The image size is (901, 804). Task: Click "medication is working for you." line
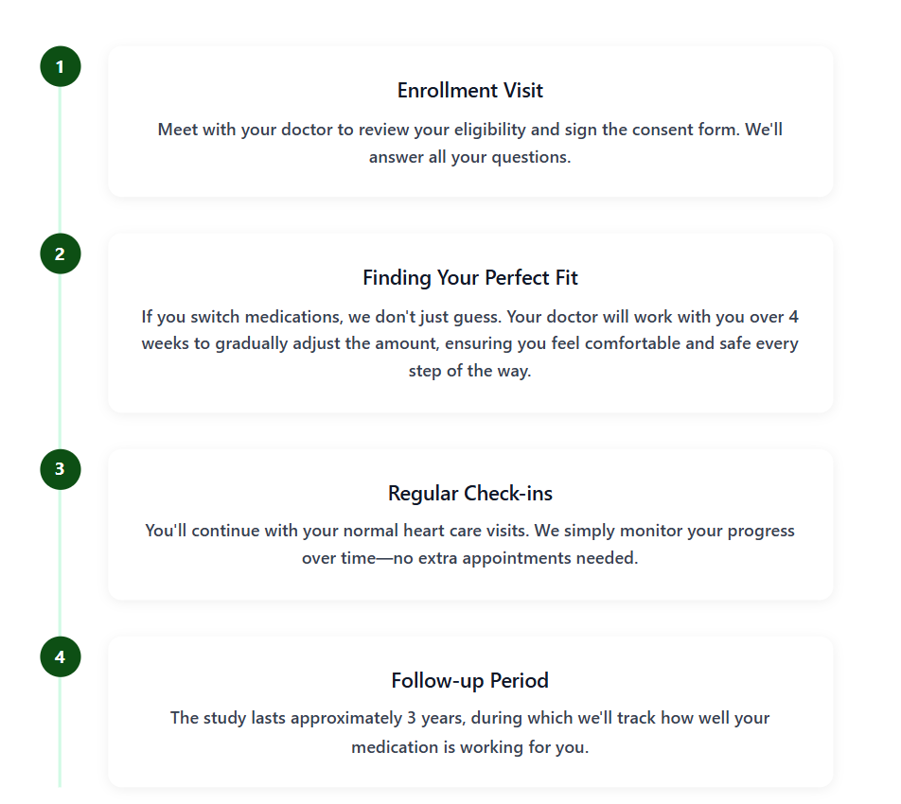[470, 746]
